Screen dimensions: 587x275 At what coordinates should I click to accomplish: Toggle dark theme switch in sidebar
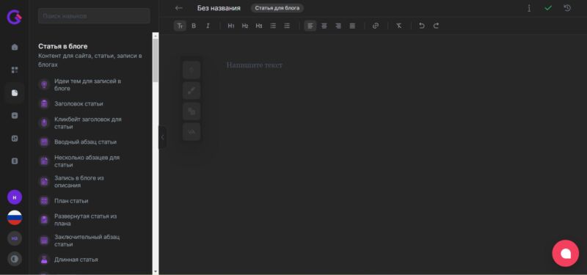point(15,259)
